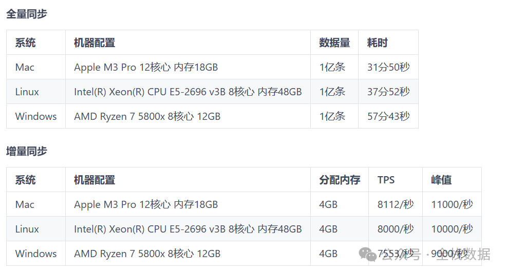The image size is (506, 274).
Task: Click the "全量同步" section heading
Action: coord(27,14)
